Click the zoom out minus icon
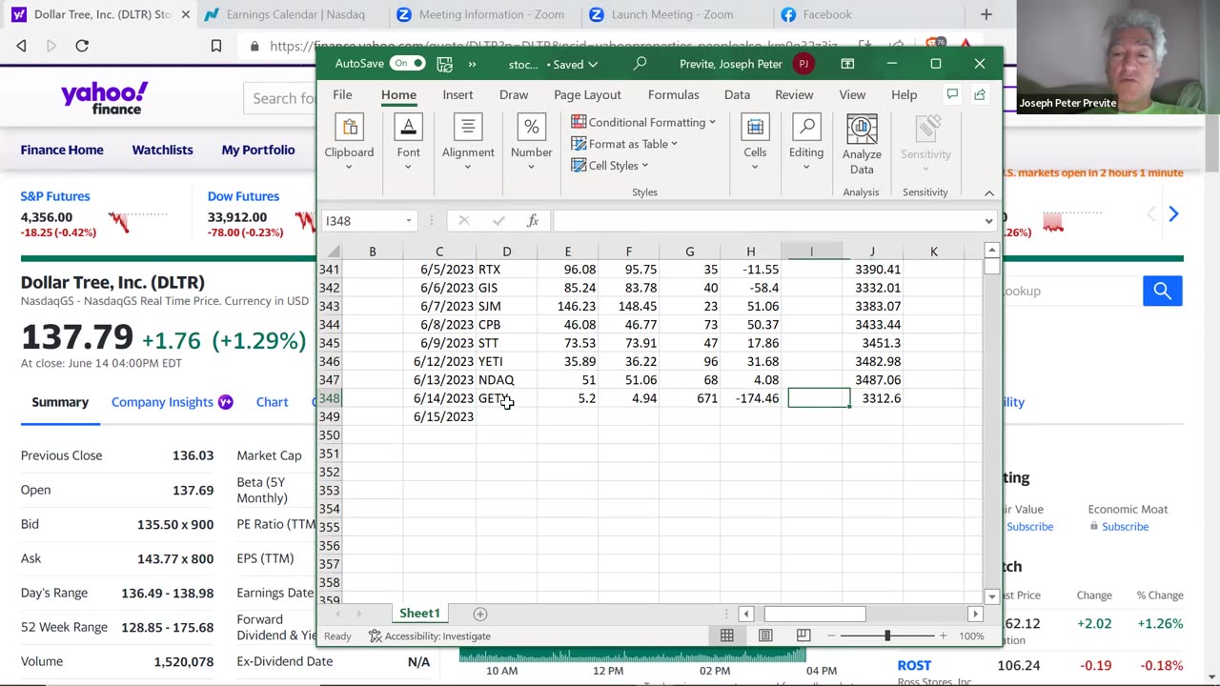1220x686 pixels. pyautogui.click(x=831, y=636)
